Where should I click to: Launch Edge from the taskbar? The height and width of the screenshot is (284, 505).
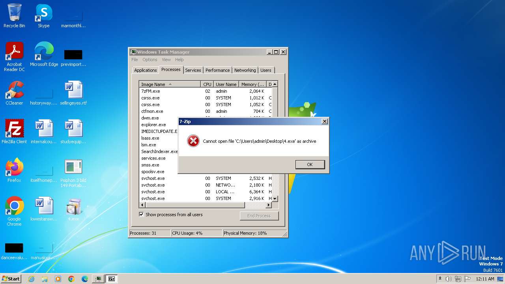click(85, 279)
